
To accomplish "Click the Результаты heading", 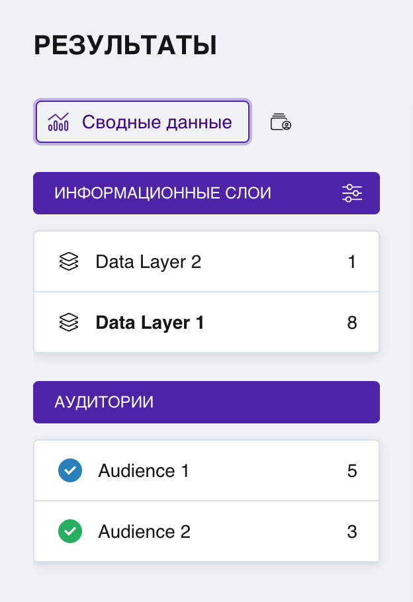I will pyautogui.click(x=126, y=45).
